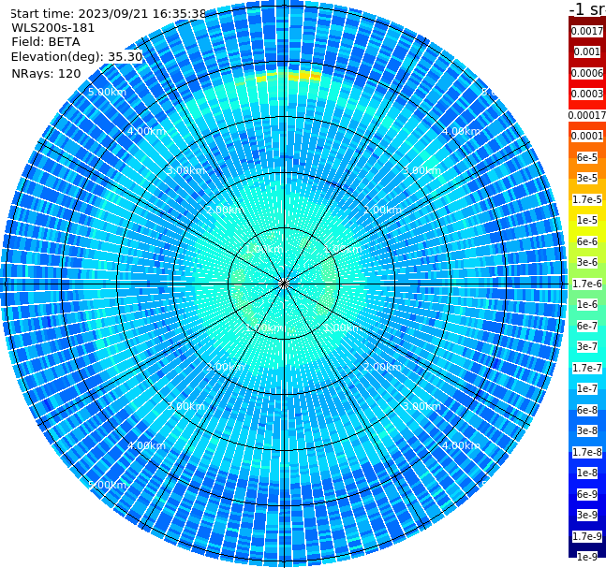Viewport: 606px width, 568px height.
Task: Click the "1e-8" colorbar label
Action: pos(587,473)
